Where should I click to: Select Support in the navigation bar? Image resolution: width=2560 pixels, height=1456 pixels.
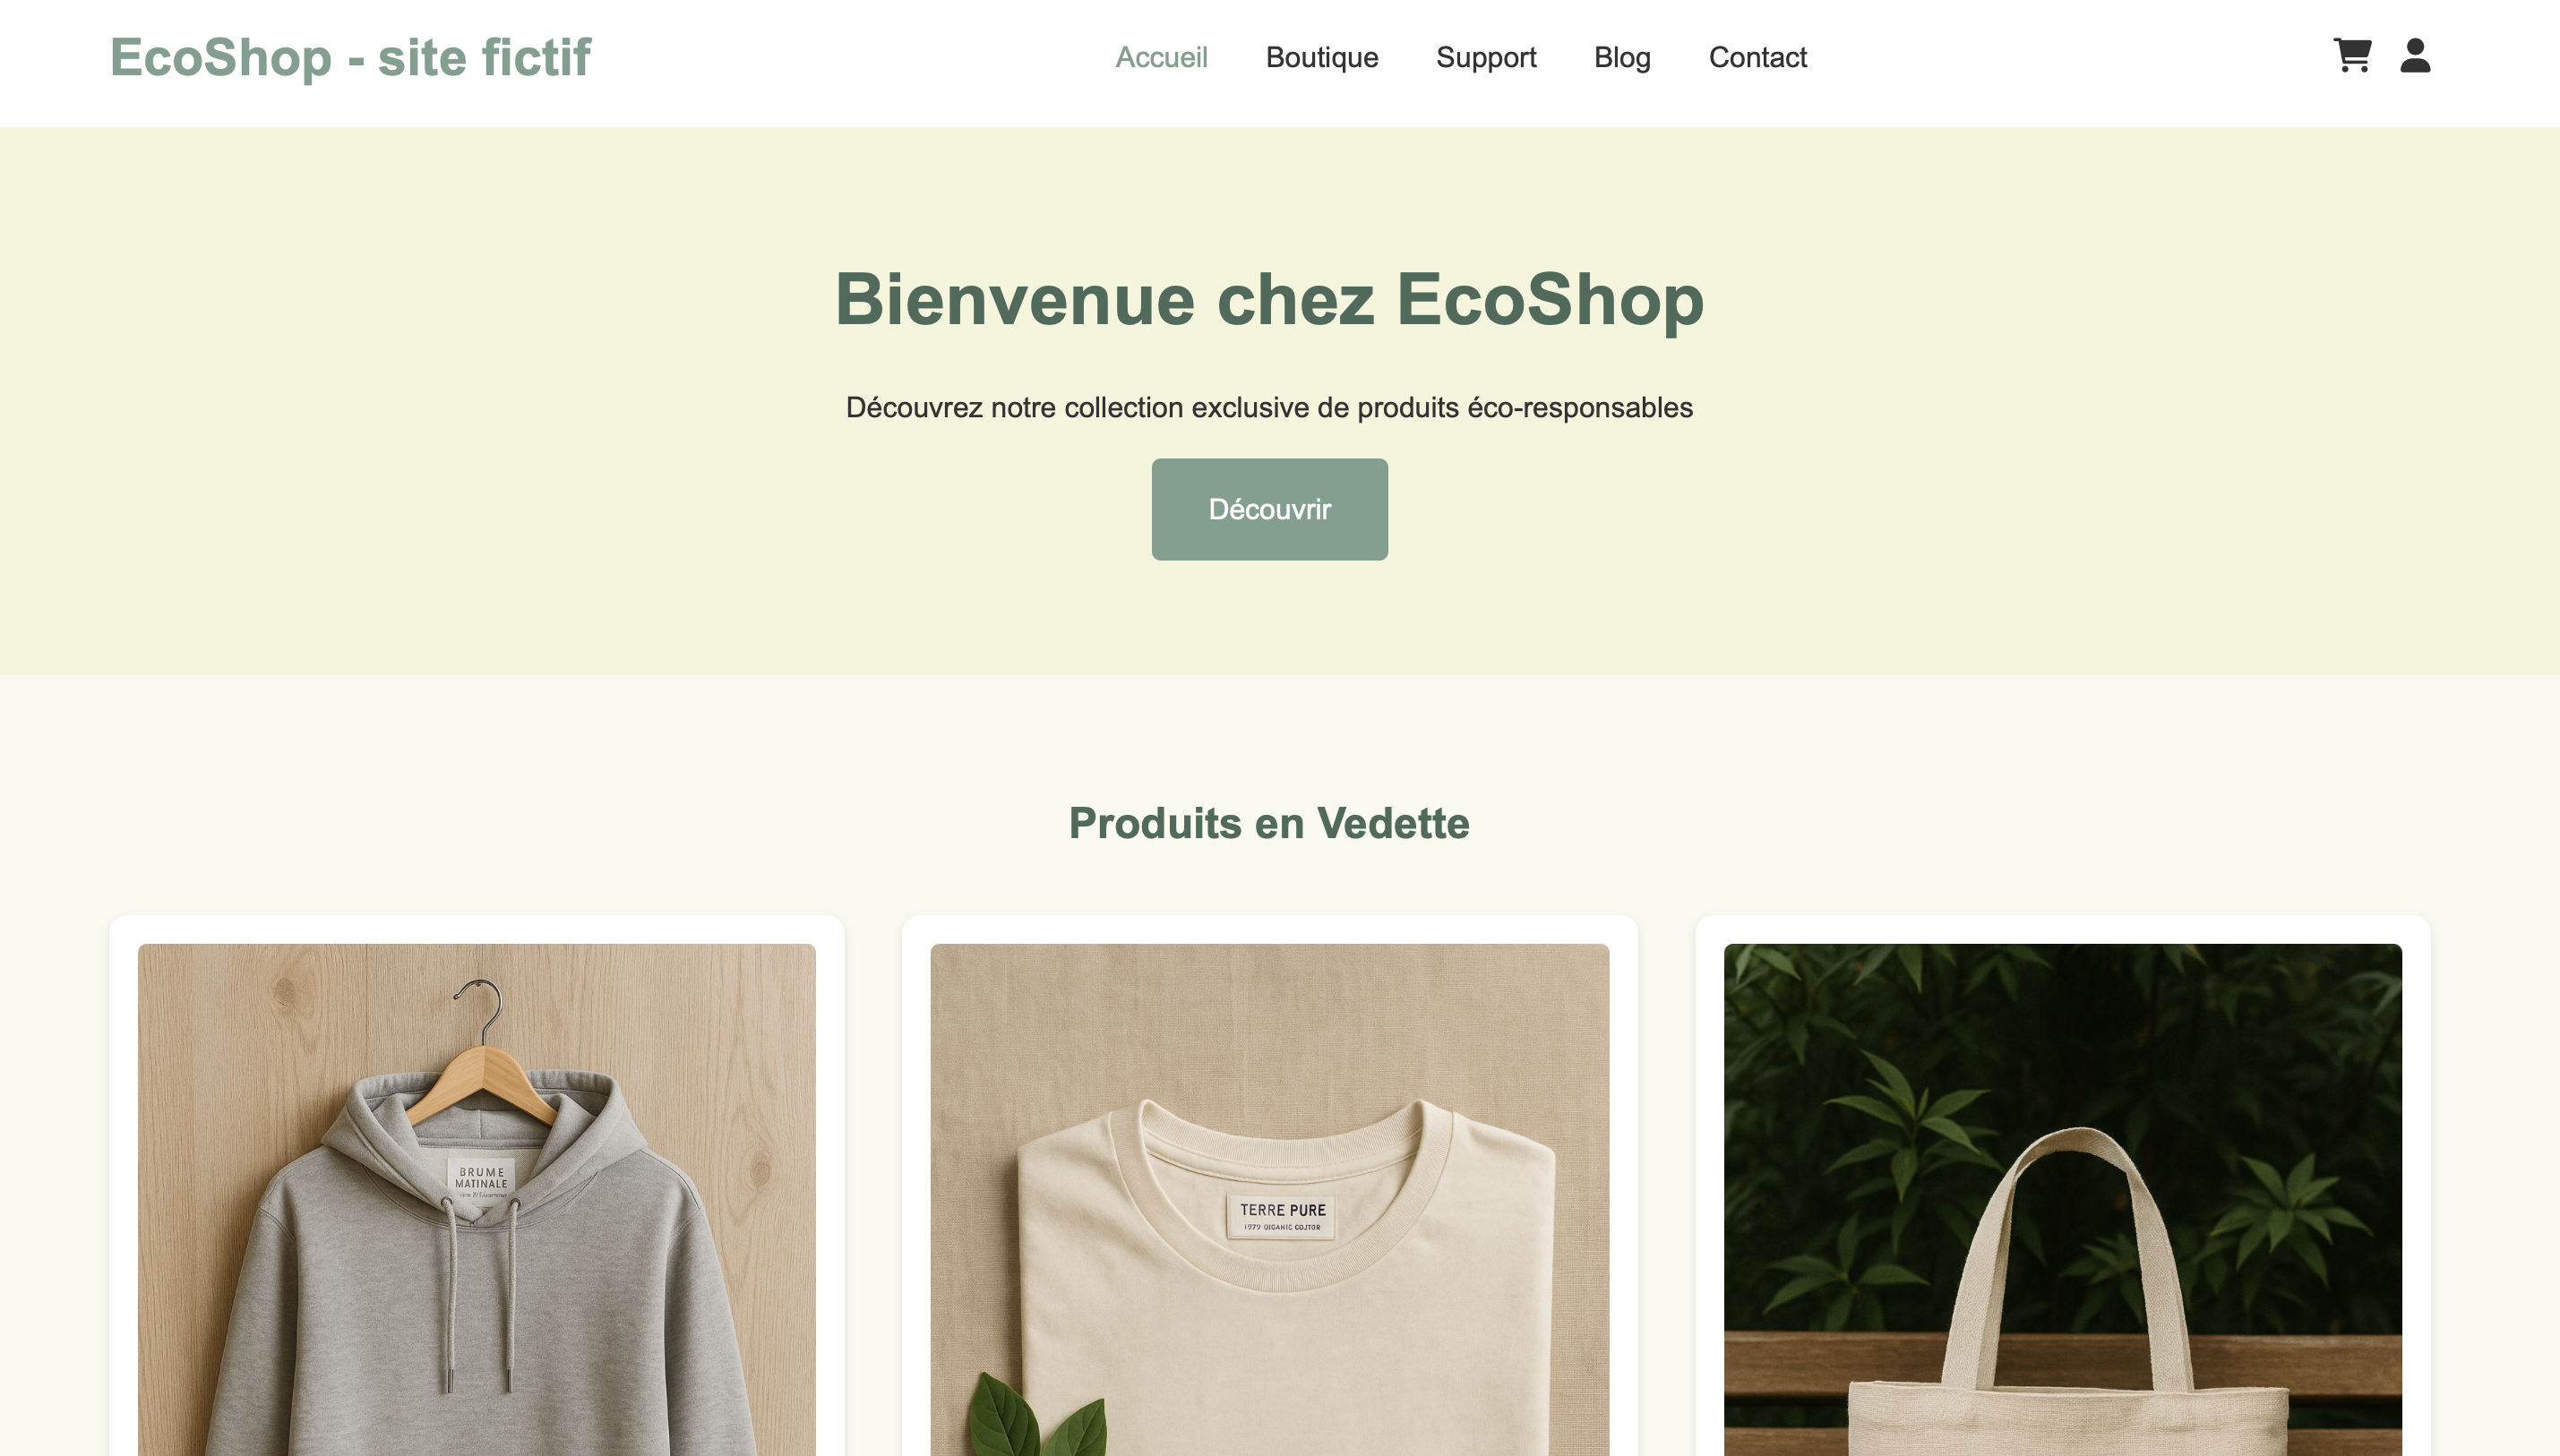tap(1486, 57)
